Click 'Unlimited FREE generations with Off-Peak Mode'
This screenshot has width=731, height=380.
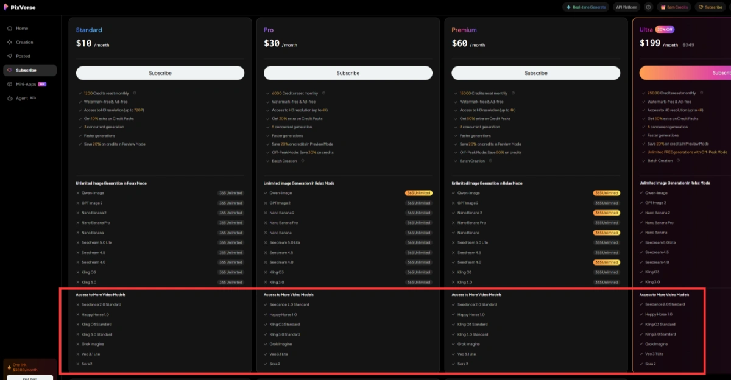pyautogui.click(x=687, y=152)
